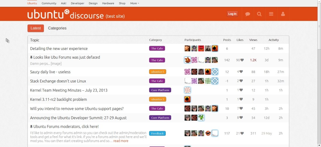Click the Feedback category badge
The image size is (321, 147).
(x=157, y=133)
